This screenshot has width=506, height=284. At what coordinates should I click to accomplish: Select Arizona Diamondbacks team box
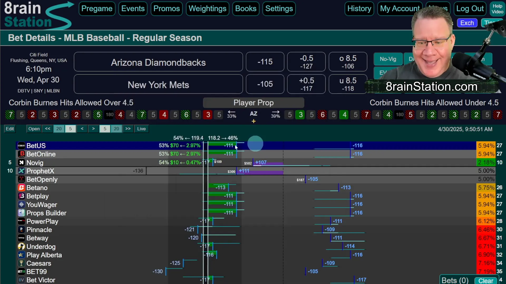[158, 62]
